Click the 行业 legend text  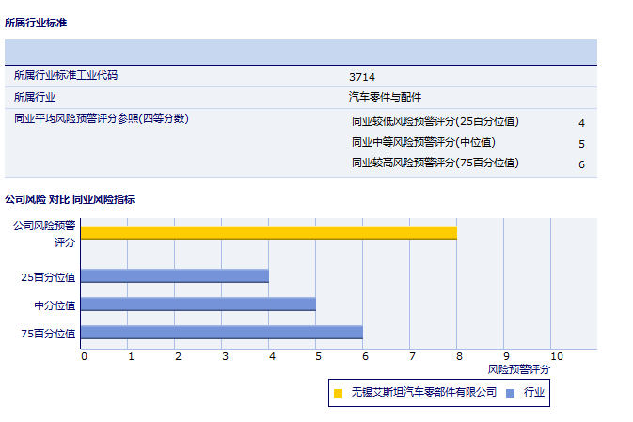click(x=534, y=392)
